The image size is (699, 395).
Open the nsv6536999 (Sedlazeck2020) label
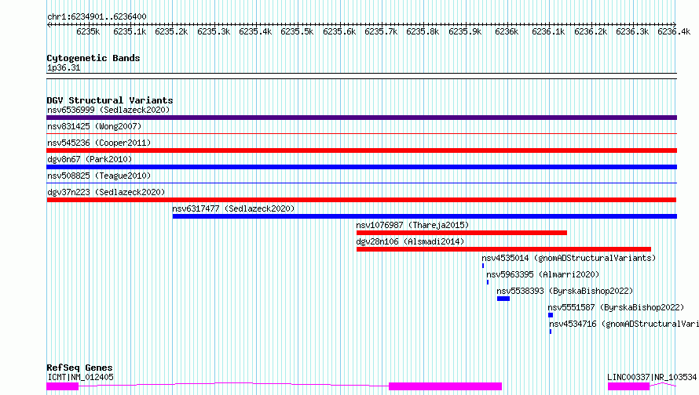click(x=108, y=110)
